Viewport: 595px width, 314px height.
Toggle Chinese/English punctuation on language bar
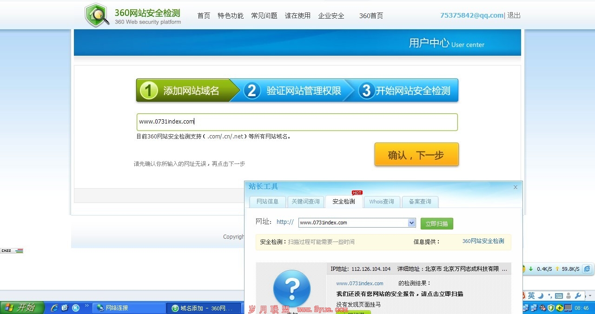click(x=550, y=296)
